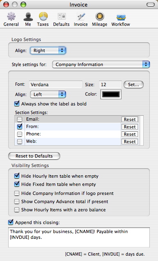Viewport: 158px width, 261px height.
Task: Open the General preferences pane
Action: [11, 19]
